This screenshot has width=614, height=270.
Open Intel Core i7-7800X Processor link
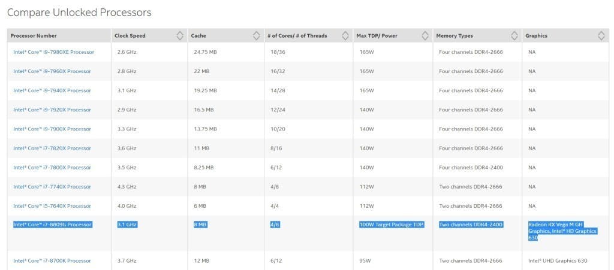52,167
